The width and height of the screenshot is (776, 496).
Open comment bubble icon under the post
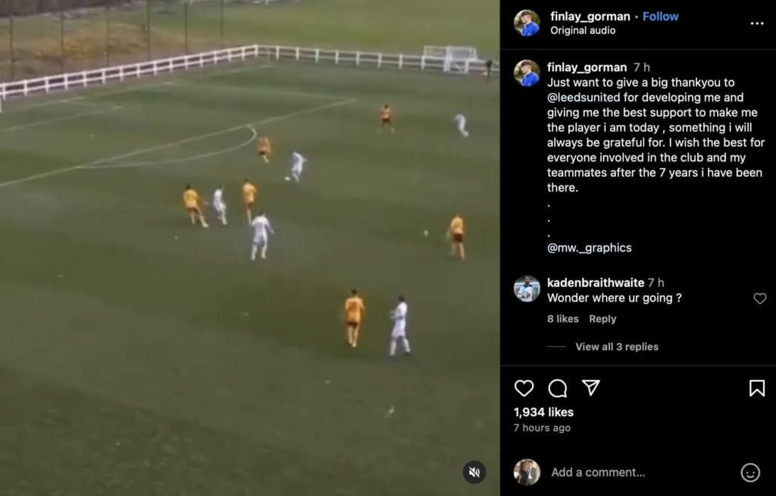(558, 388)
